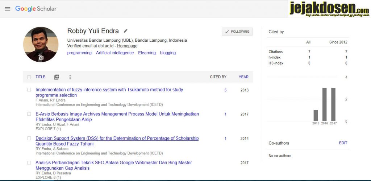This screenshot has width=371, height=181.
Task: Click the 2016 bar in the citations chart
Action: [324, 104]
